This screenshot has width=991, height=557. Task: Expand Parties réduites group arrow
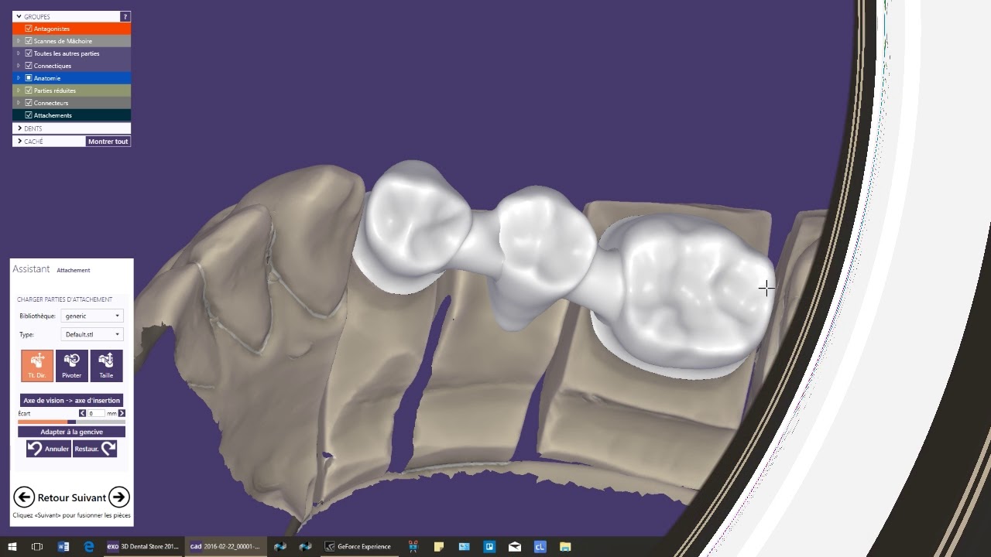click(19, 91)
